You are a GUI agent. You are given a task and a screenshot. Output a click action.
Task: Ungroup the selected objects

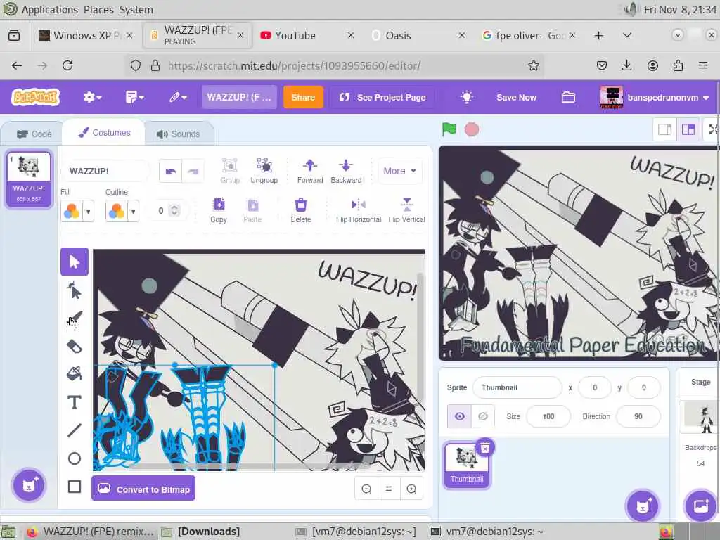tap(264, 171)
